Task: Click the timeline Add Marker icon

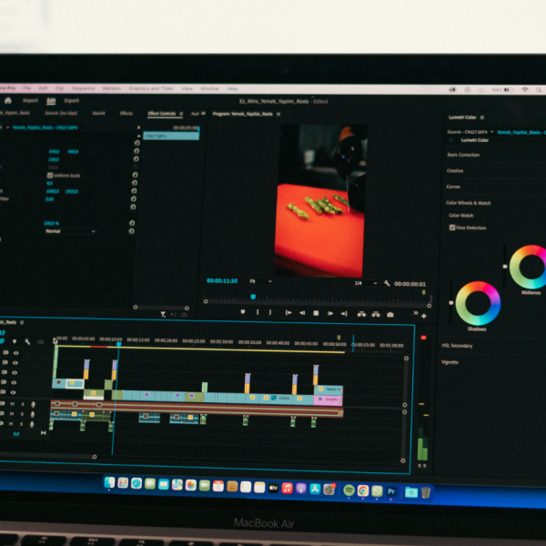Action: pos(15,341)
